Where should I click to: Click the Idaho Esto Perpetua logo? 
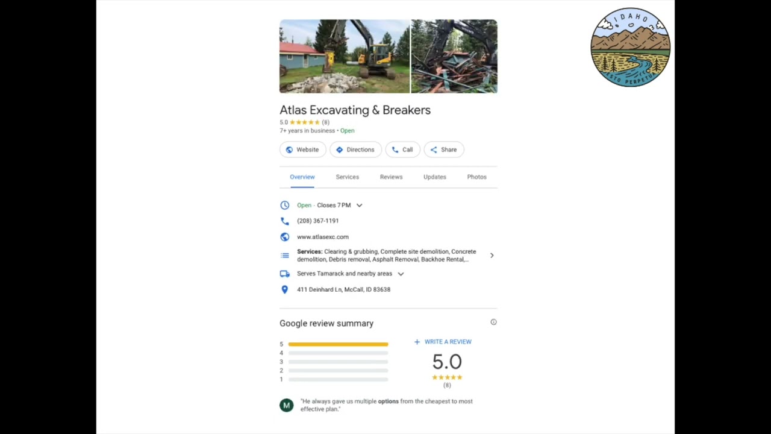pos(630,47)
